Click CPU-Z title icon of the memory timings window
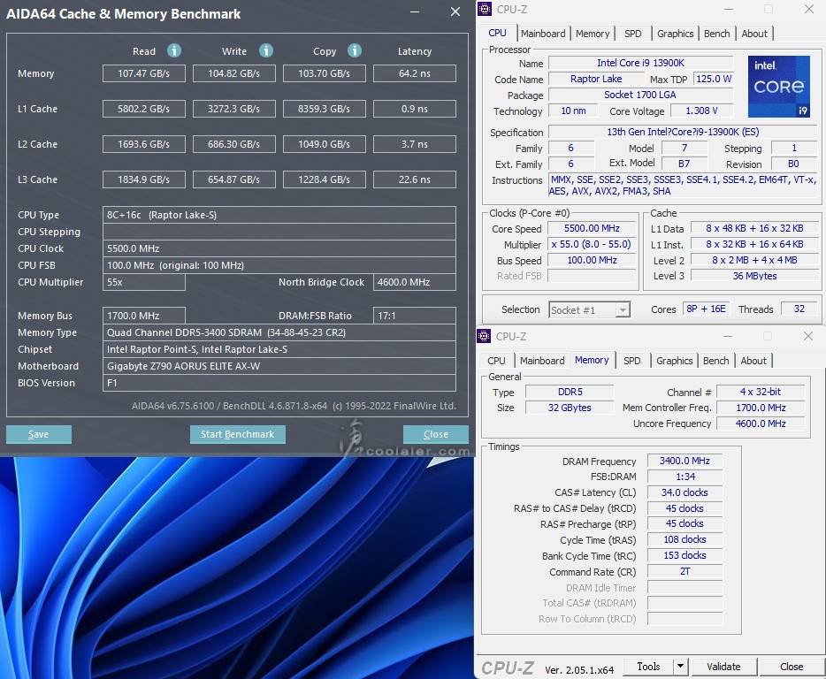 pyautogui.click(x=485, y=336)
